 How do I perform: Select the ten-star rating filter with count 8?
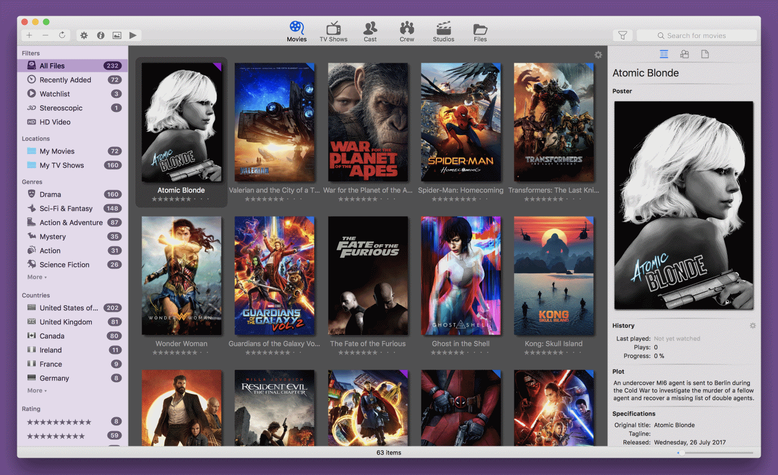(x=72, y=422)
